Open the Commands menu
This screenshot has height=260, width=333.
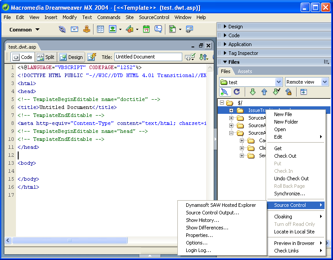[x=109, y=17]
